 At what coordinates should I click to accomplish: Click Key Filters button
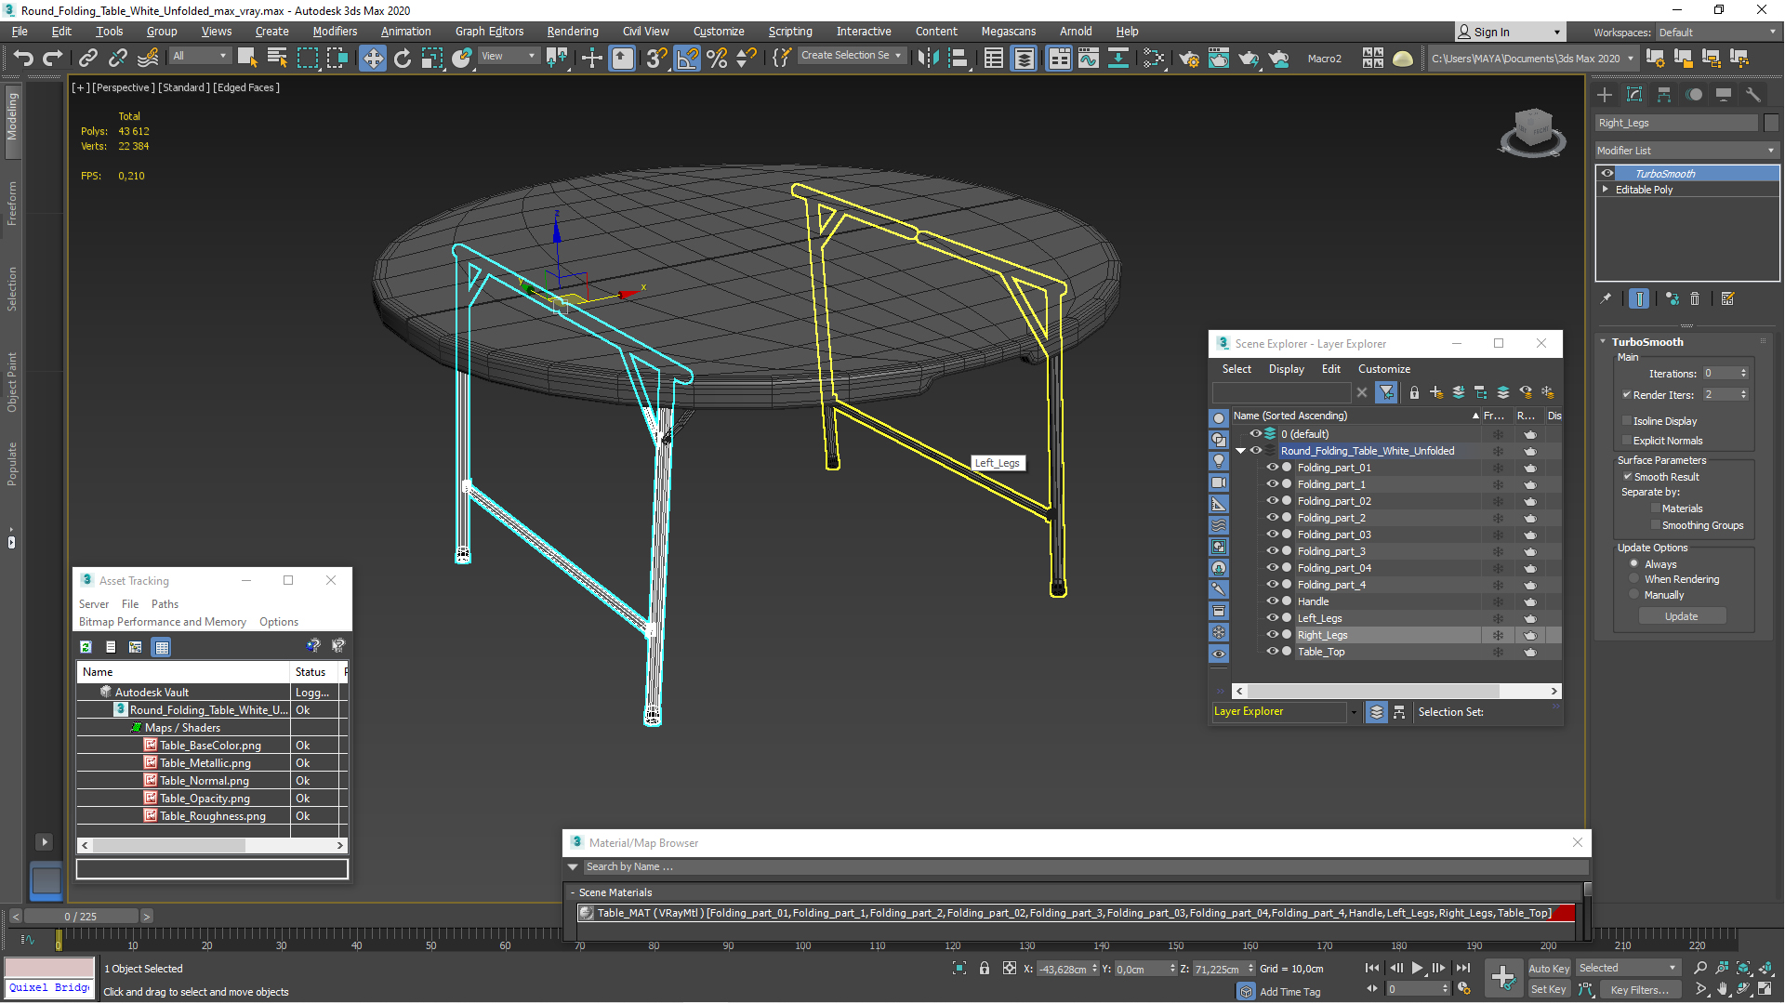click(x=1640, y=989)
